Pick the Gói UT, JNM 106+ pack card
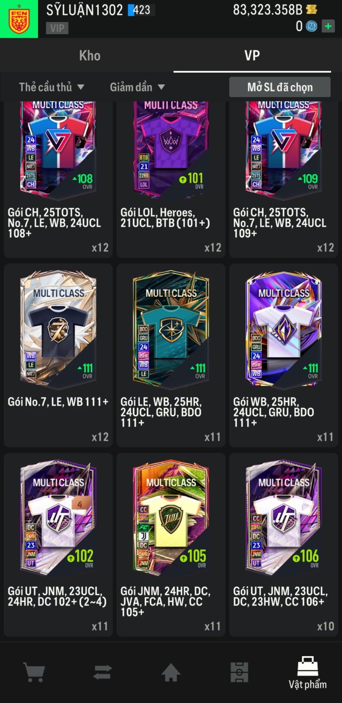Screen dimensions: 342x703 click(284, 545)
